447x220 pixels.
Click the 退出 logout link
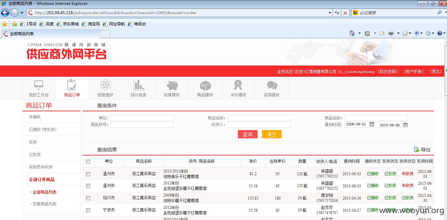coord(435,71)
